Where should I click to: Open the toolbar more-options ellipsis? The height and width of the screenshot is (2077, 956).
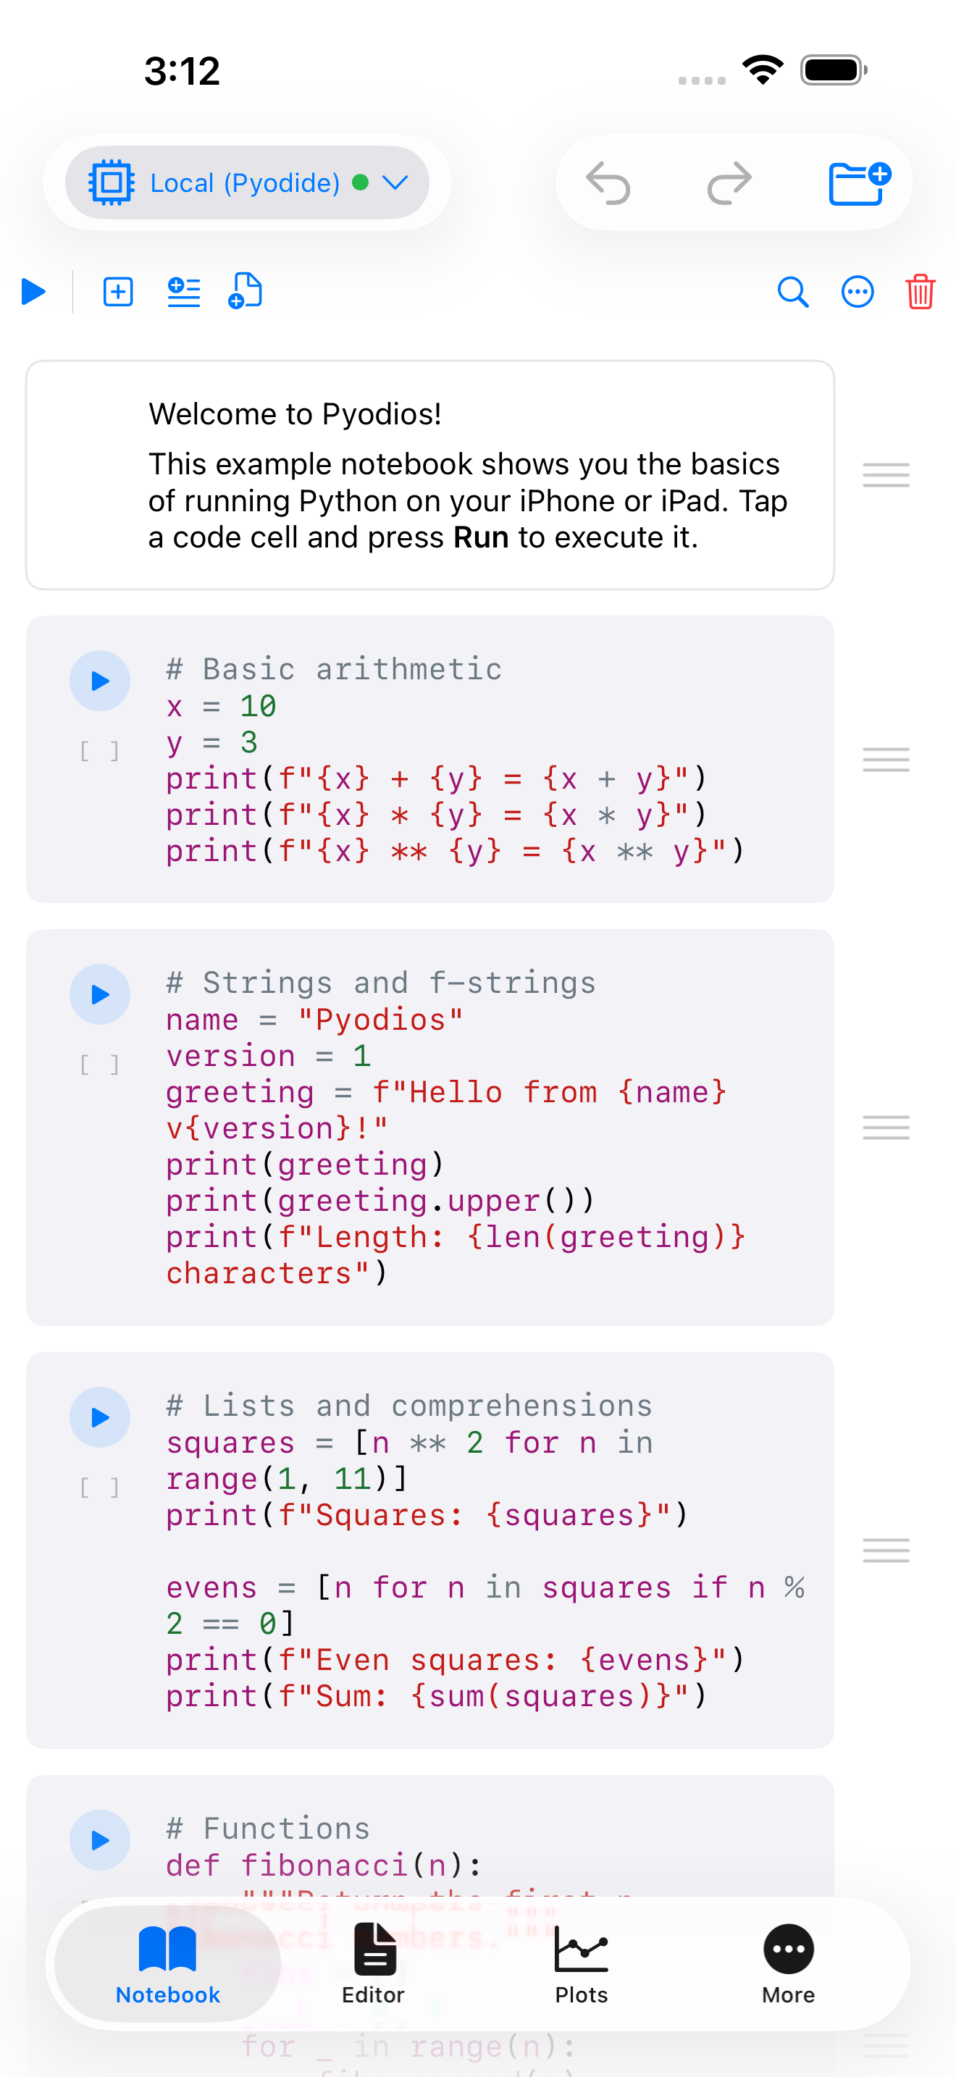857,292
